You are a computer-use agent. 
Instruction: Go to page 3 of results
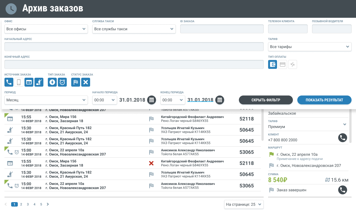pyautogui.click(x=28, y=204)
